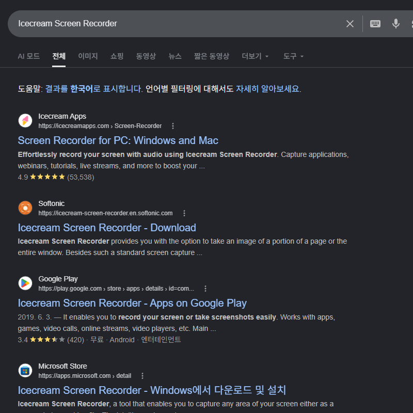The width and height of the screenshot is (413, 413).
Task: Click the 엔터테인먼트 category text
Action: click(161, 340)
